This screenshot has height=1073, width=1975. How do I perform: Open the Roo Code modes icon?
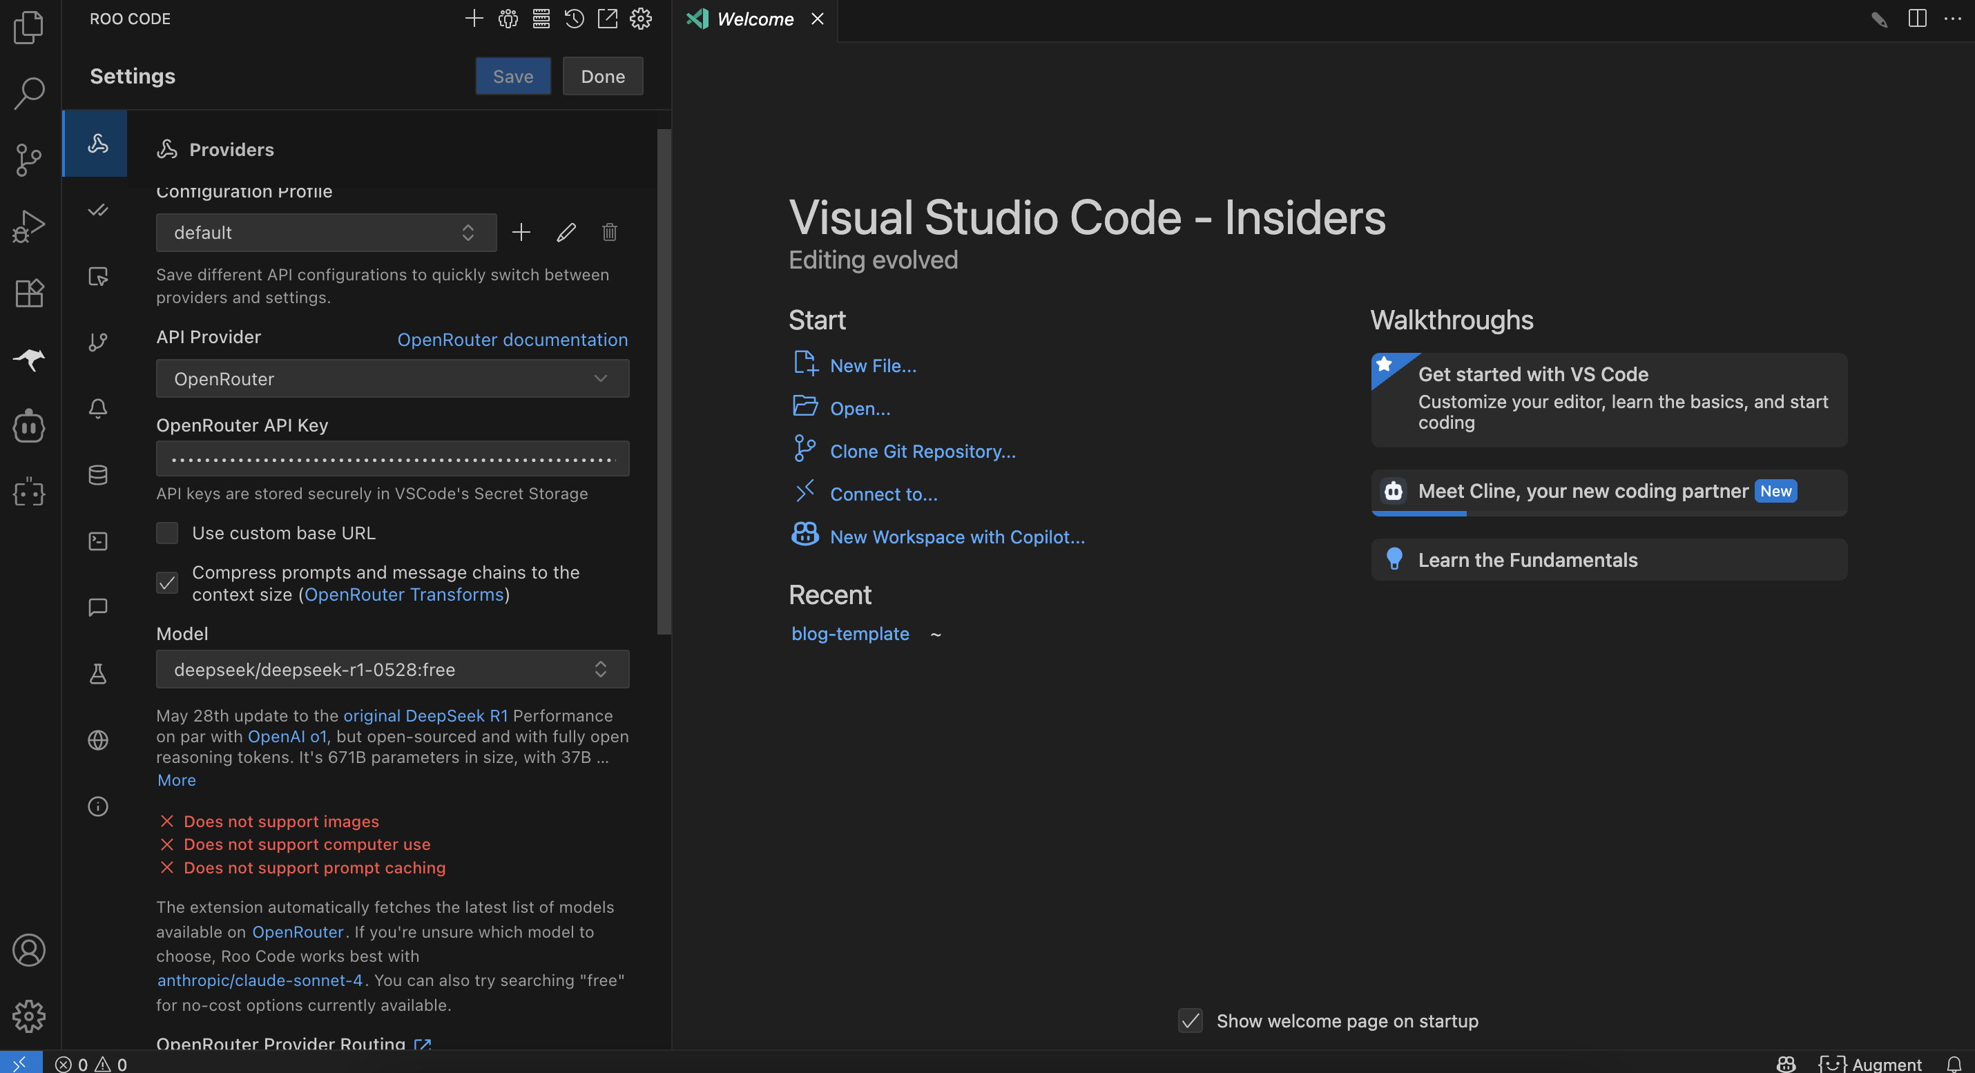click(508, 19)
